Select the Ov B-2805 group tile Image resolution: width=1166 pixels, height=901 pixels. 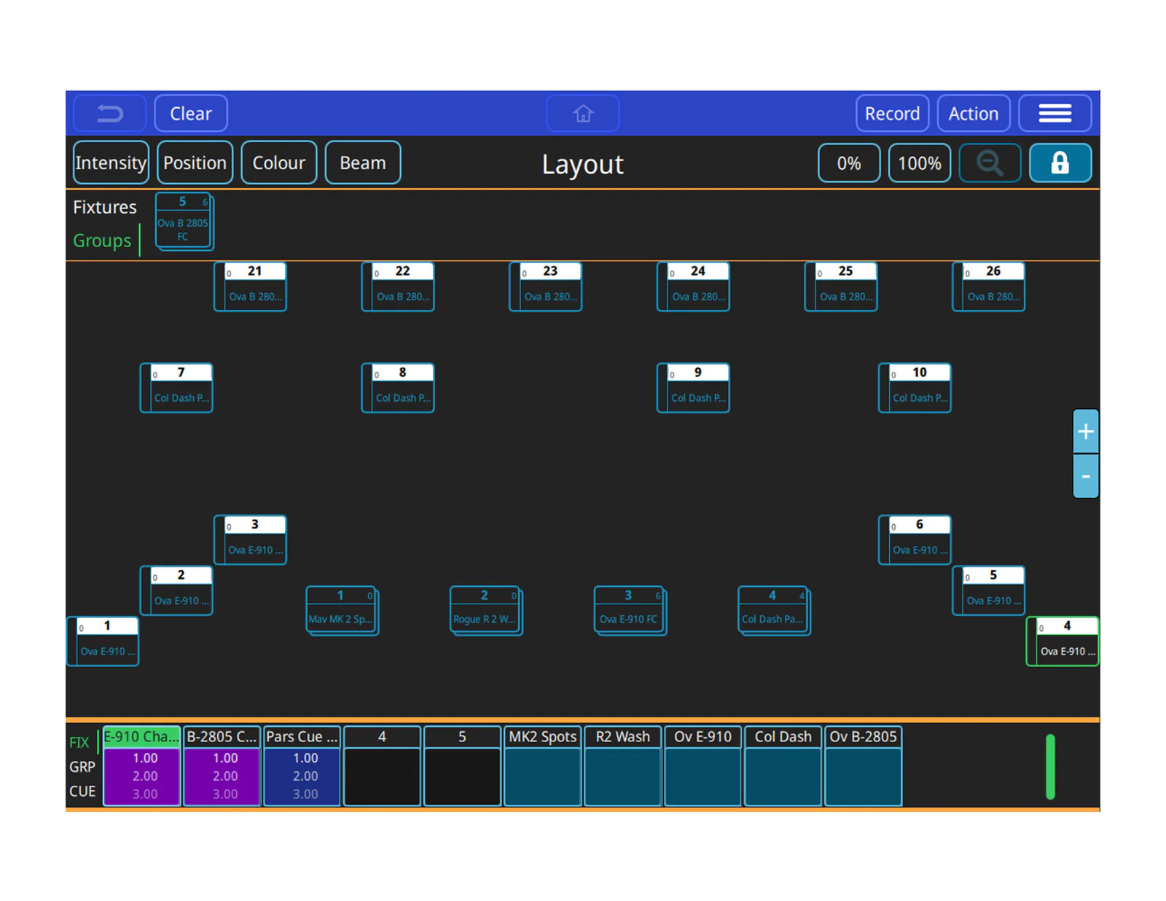(864, 765)
